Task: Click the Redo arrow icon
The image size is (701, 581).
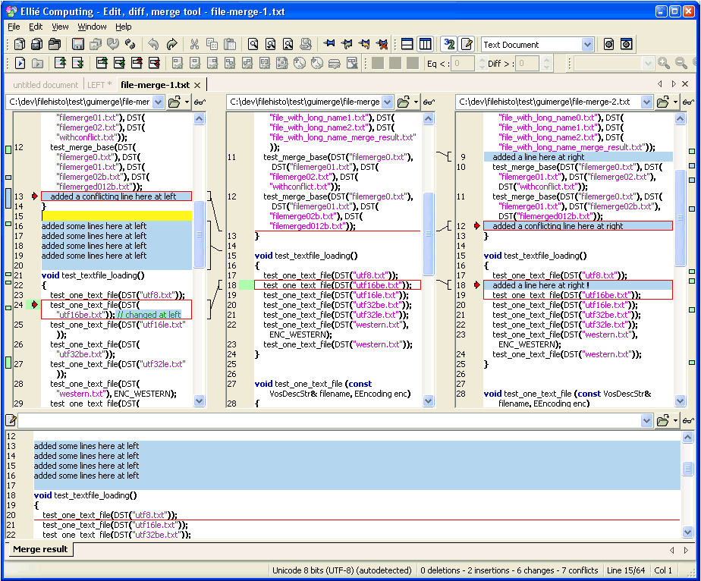Action: pyautogui.click(x=171, y=45)
